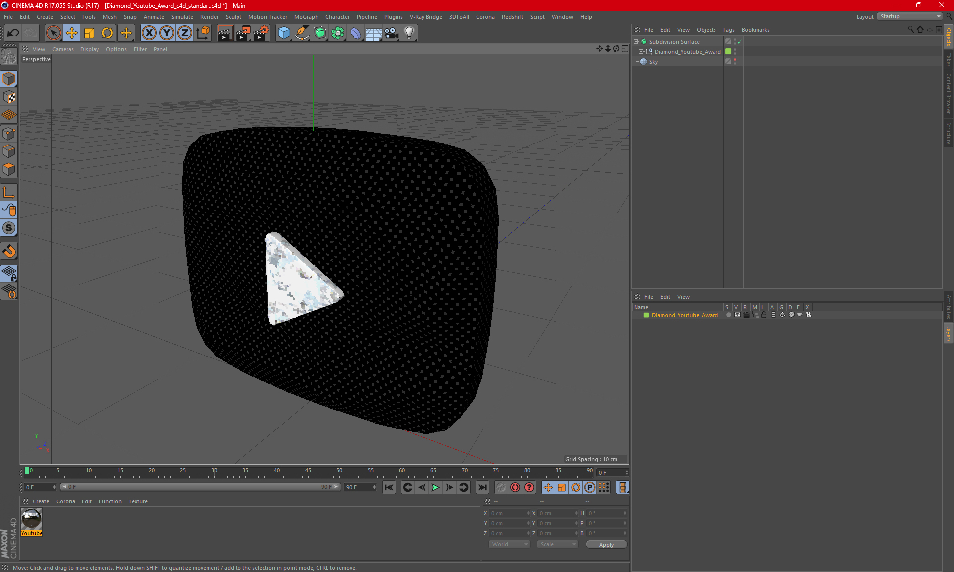Image resolution: width=954 pixels, height=572 pixels.
Task: Open the Coordinate System toggle icon with cube
Action: click(x=203, y=33)
